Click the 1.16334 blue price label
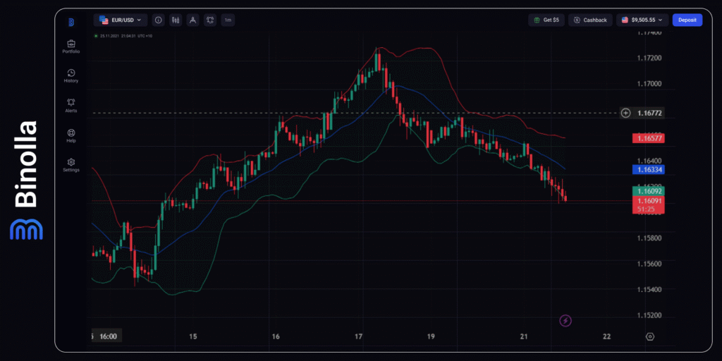 click(648, 170)
